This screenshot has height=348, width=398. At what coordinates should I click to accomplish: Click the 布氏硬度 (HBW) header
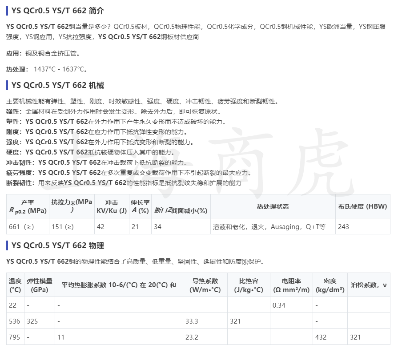click(x=363, y=207)
